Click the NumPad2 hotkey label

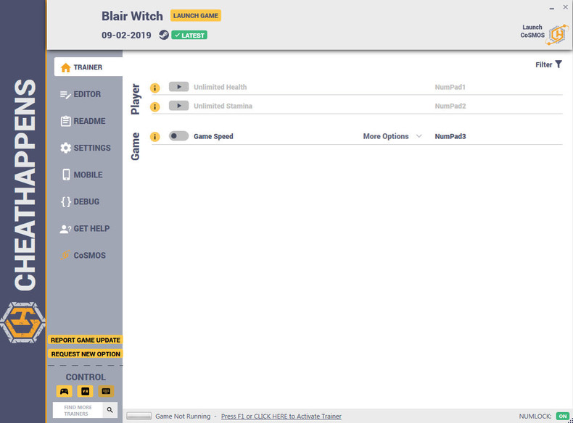coord(450,106)
